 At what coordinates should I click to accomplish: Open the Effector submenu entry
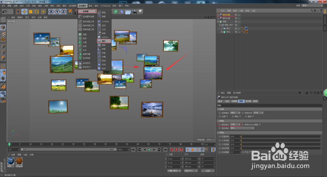(x=87, y=11)
